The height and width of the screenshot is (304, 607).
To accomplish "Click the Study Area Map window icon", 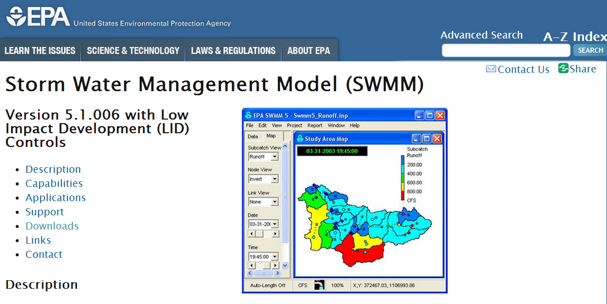I will point(300,139).
